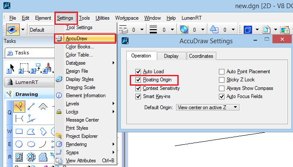
Task: Select the Place Ellipse tool
Action: [31, 144]
